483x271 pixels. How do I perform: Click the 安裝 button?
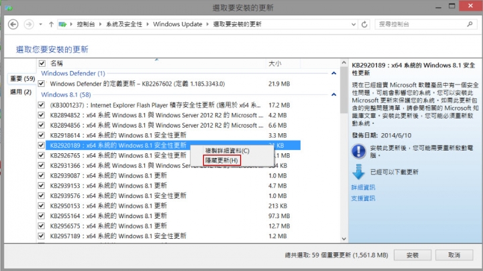(x=412, y=255)
